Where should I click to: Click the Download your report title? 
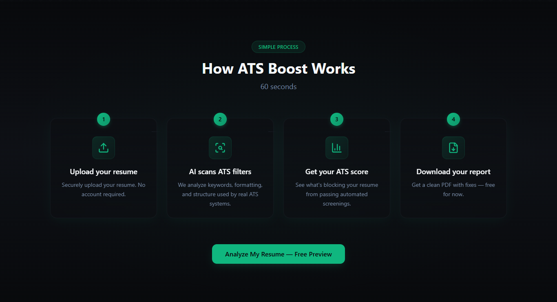pos(453,172)
